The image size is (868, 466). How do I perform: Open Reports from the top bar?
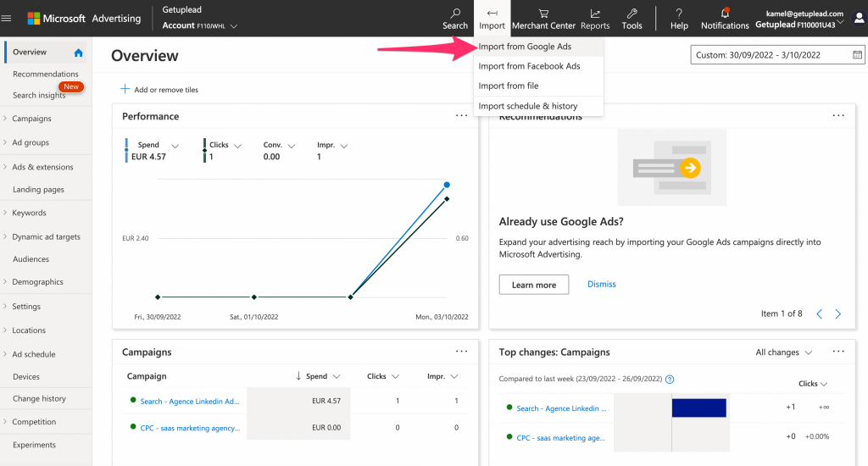pos(595,19)
